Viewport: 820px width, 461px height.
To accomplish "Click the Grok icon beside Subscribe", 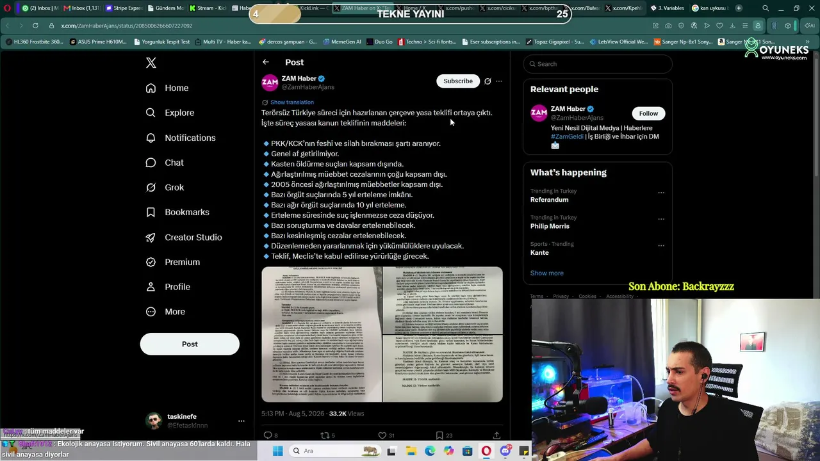I will (488, 81).
